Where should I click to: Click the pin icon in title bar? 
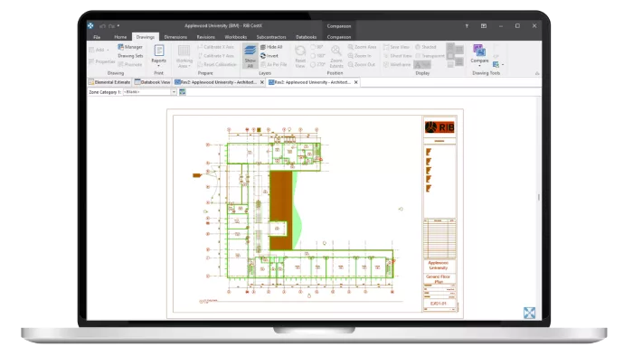(x=467, y=26)
